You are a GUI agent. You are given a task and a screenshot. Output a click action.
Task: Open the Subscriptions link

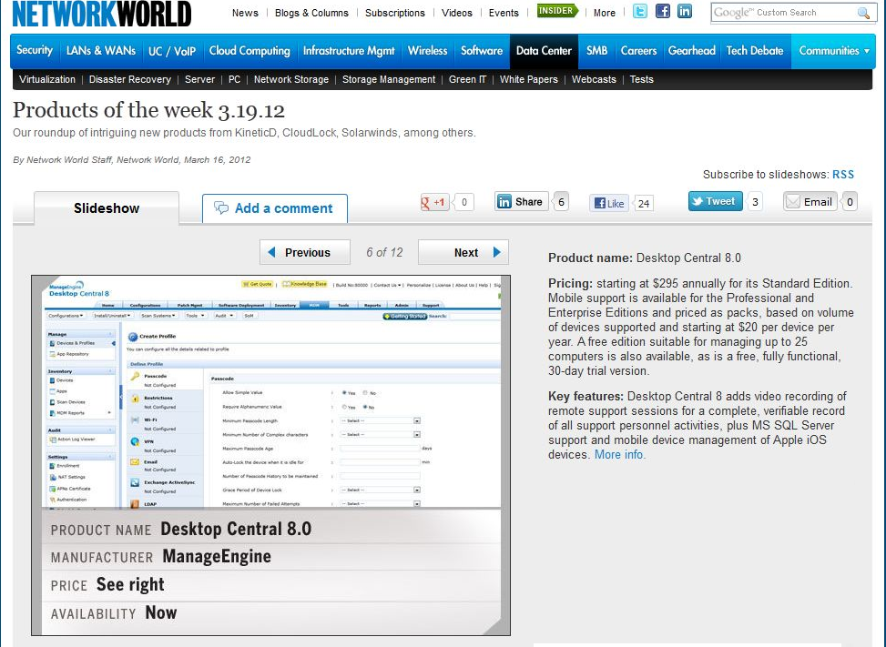tap(394, 13)
